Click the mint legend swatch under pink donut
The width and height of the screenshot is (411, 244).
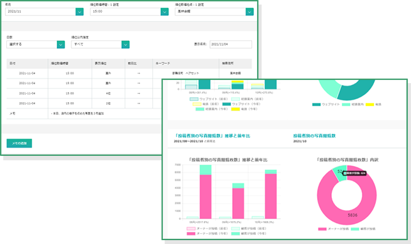(355, 229)
